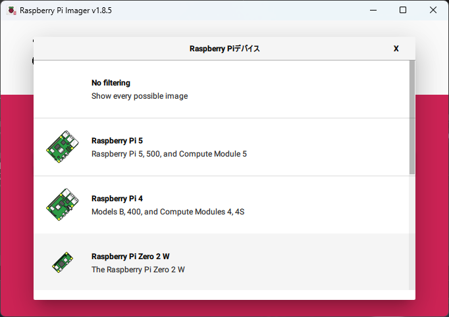Viewport: 449px width, 317px height.
Task: Click the scrollbar track below the thumb
Action: [412, 230]
